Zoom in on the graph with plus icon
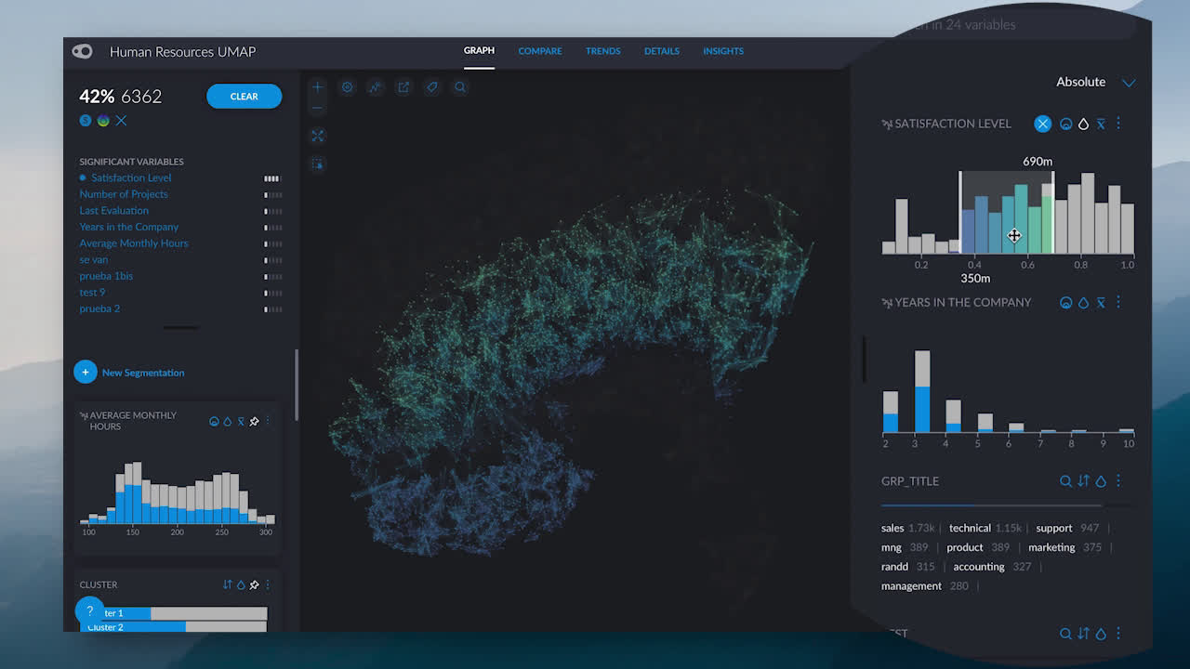The height and width of the screenshot is (669, 1190). point(318,87)
